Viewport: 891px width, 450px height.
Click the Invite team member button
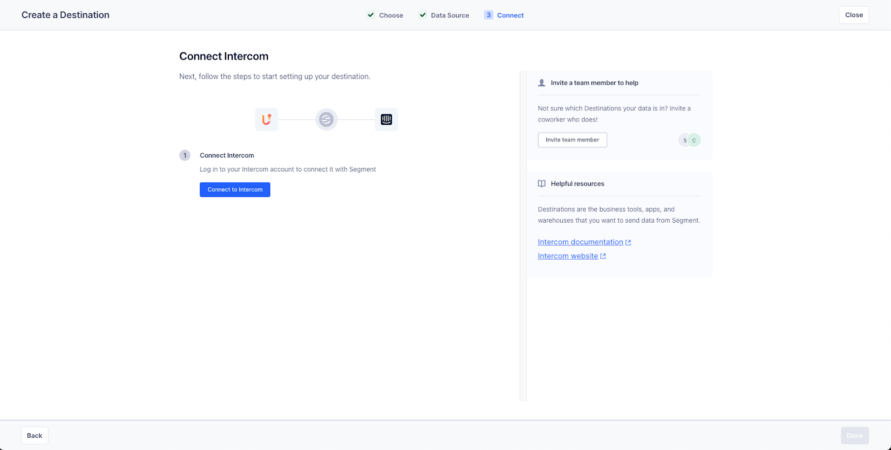point(572,140)
